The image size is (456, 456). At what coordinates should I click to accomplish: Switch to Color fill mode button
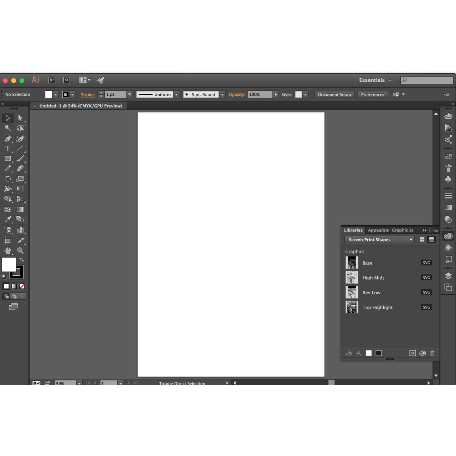pos(6,286)
